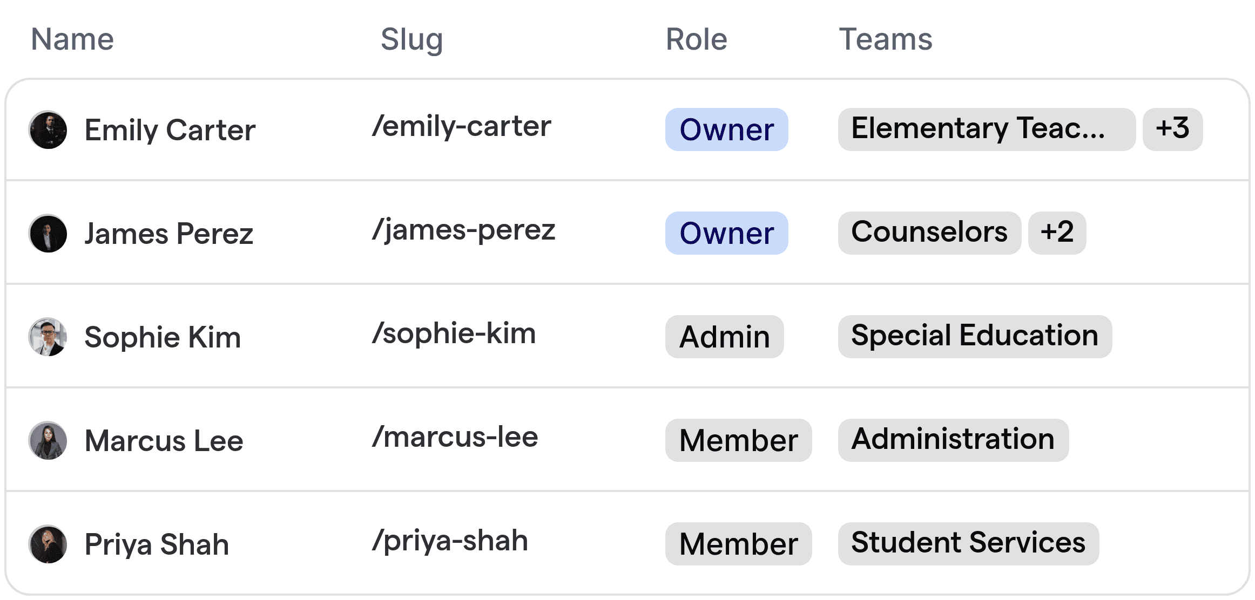Expand Emily Carter's +3 teams badge

point(1172,129)
